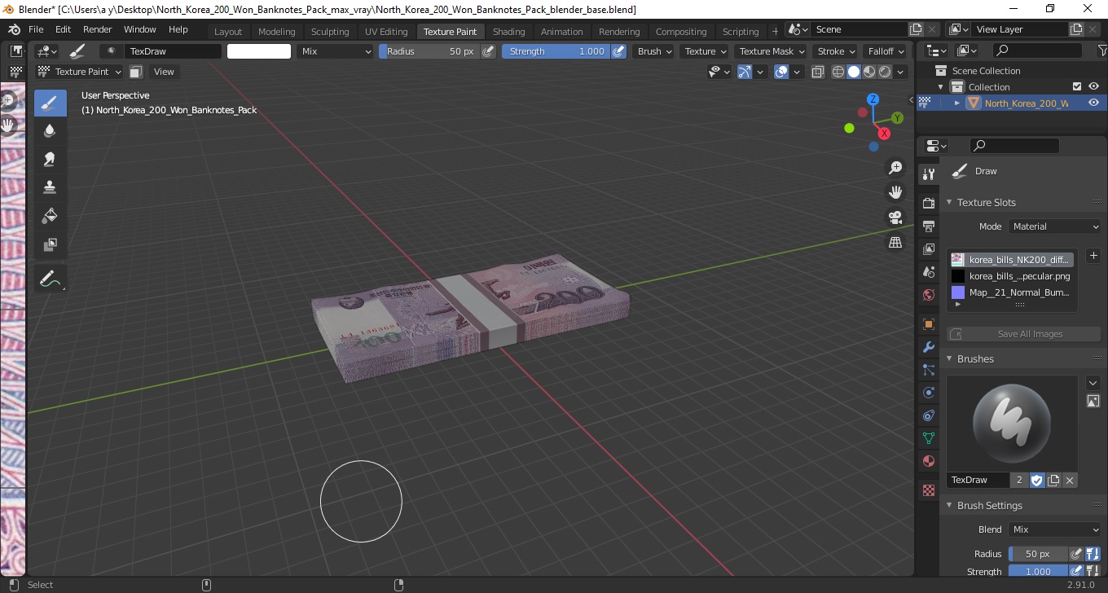Click the viewport pan hand icon
This screenshot has width=1108, height=593.
(895, 193)
